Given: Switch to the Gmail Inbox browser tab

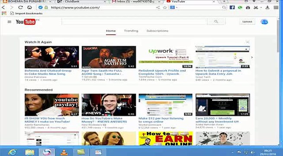Looking at the screenshot, I should pyautogui.click(x=135, y=2).
